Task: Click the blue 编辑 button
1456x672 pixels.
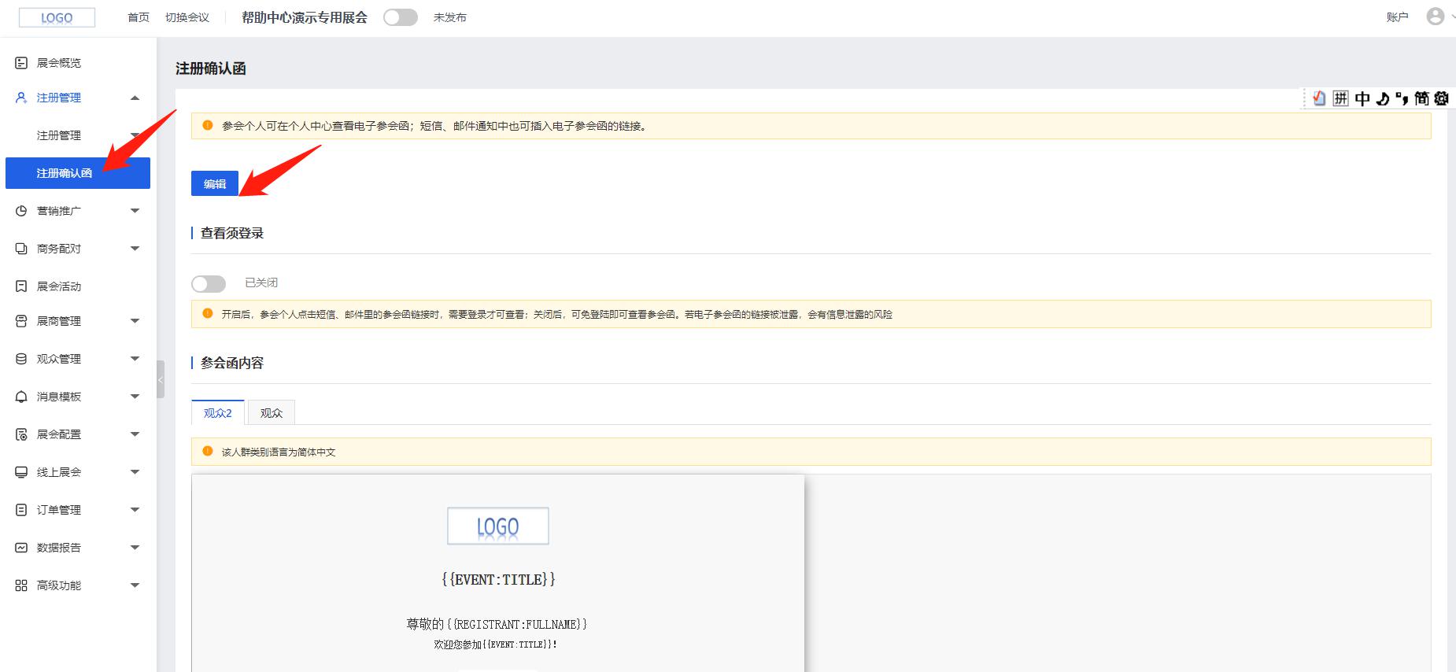Action: 215,184
